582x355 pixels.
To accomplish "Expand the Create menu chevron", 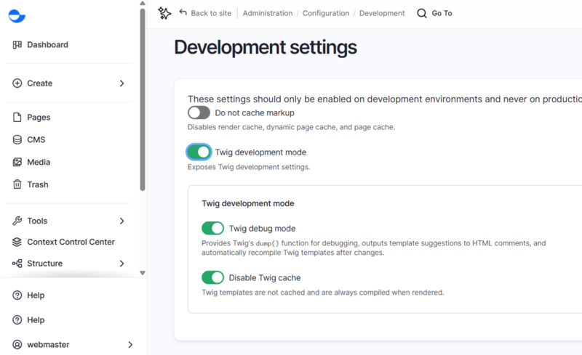I will [x=121, y=83].
